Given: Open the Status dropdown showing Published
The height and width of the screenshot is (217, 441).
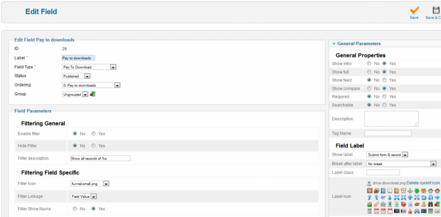Looking at the screenshot, I should click(x=87, y=76).
